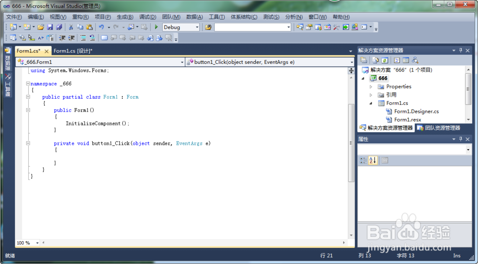This screenshot has height=264, width=478.
Task: Toggle categorized view in Properties panel
Action: (363, 161)
